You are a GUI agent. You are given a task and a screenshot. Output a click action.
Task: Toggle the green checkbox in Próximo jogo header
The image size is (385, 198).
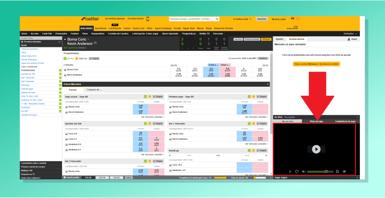point(249,97)
